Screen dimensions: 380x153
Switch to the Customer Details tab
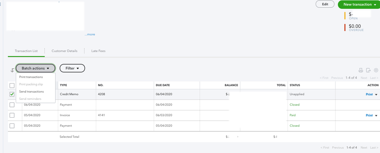click(64, 50)
